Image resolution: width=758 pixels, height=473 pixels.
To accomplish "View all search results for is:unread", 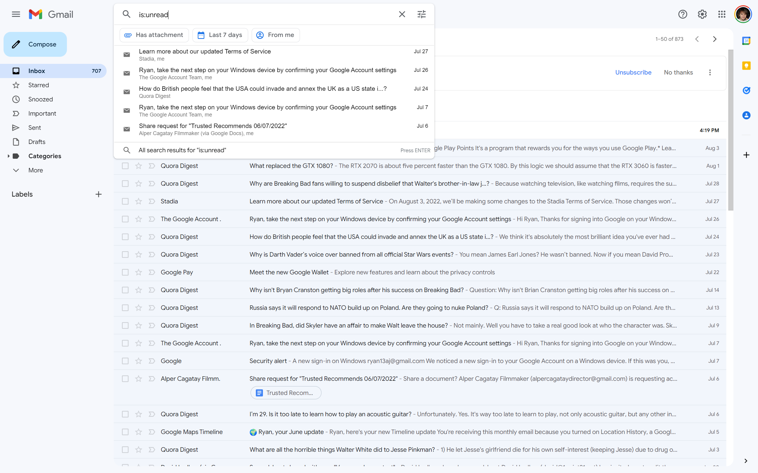I will (274, 150).
